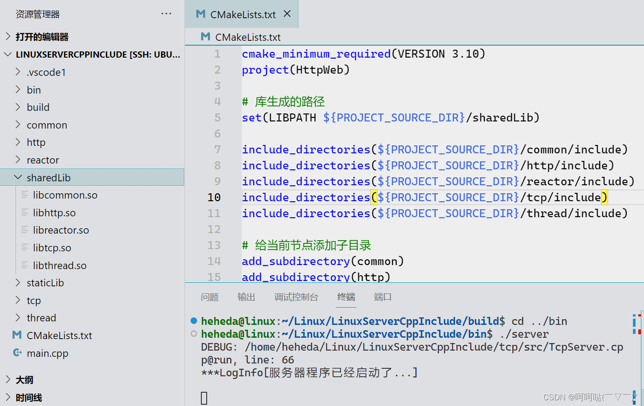Click the blue terminal command status dot
Viewport: 644px width, 406px height.
tap(194, 320)
